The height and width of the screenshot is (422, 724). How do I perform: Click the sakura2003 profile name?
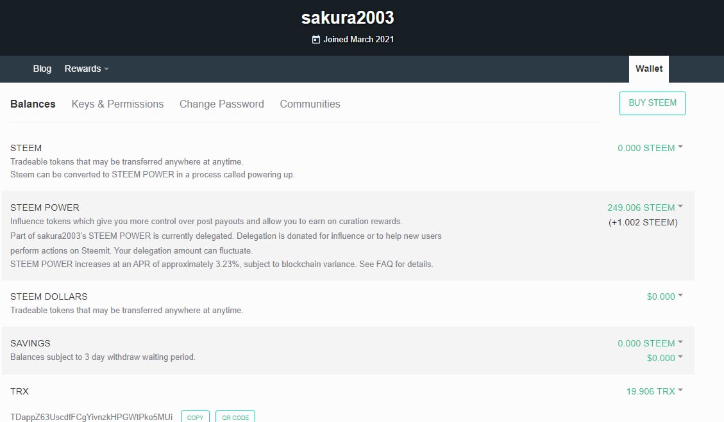348,18
